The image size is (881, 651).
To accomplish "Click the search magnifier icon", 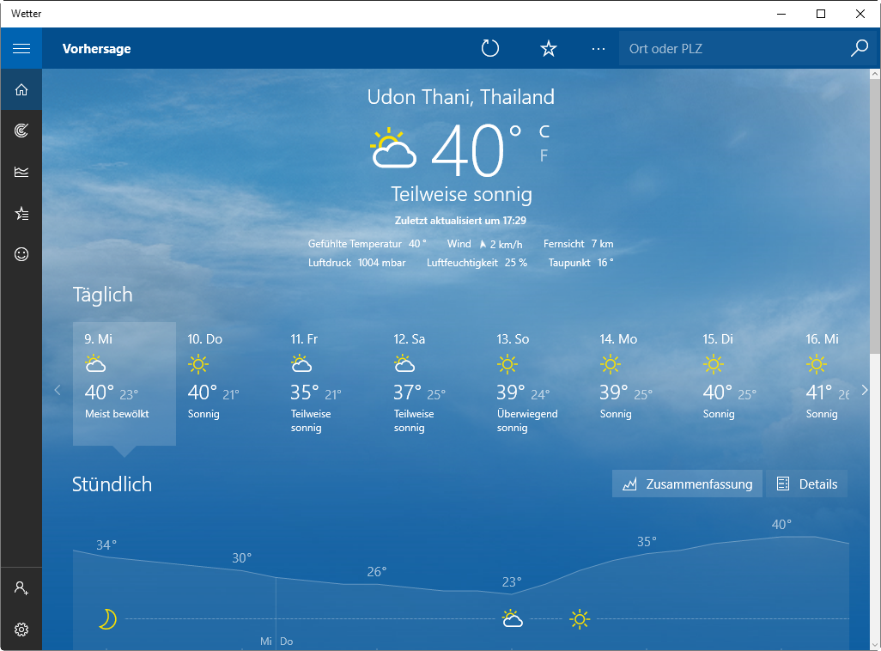I will tap(859, 48).
